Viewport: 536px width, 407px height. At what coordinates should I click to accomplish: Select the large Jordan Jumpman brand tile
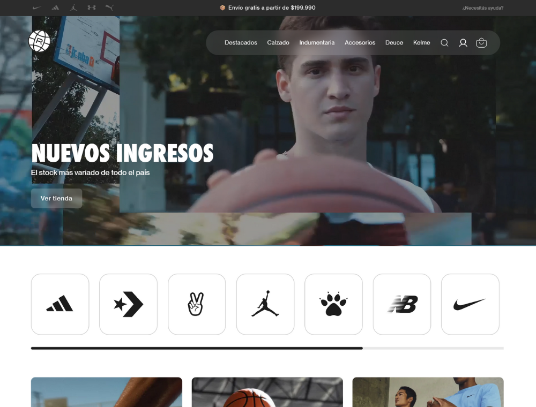pyautogui.click(x=265, y=304)
